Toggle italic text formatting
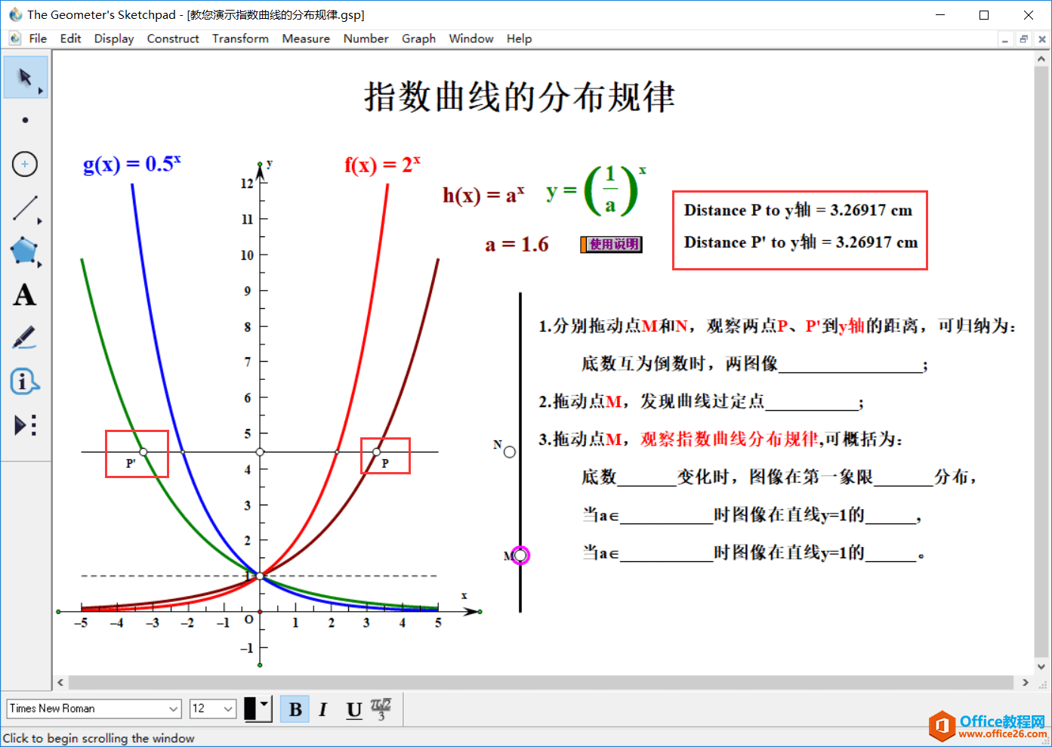The height and width of the screenshot is (747, 1052). [x=323, y=709]
